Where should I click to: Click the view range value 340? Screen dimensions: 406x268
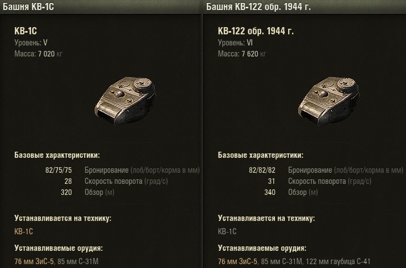(x=270, y=192)
